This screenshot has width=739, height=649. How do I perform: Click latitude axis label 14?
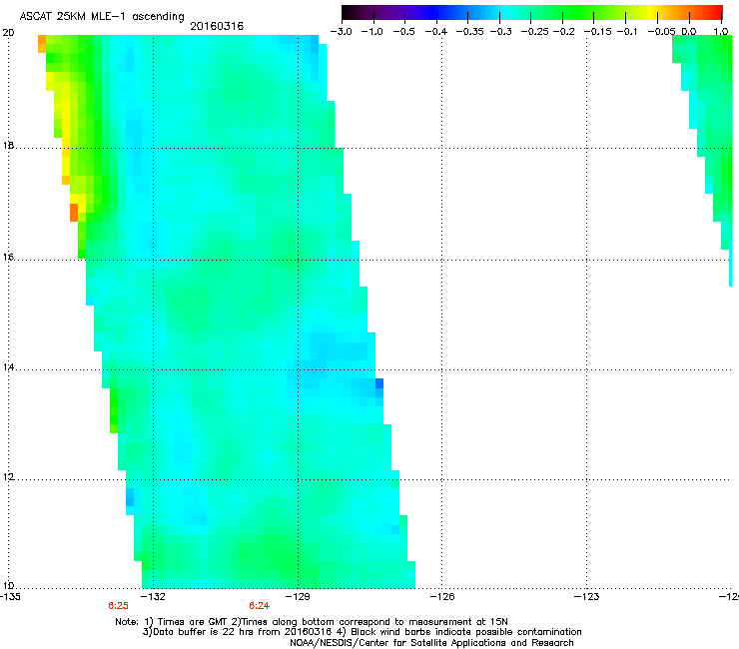pos(8,367)
